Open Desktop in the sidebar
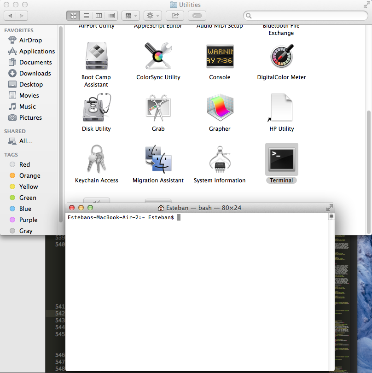 coord(25,84)
